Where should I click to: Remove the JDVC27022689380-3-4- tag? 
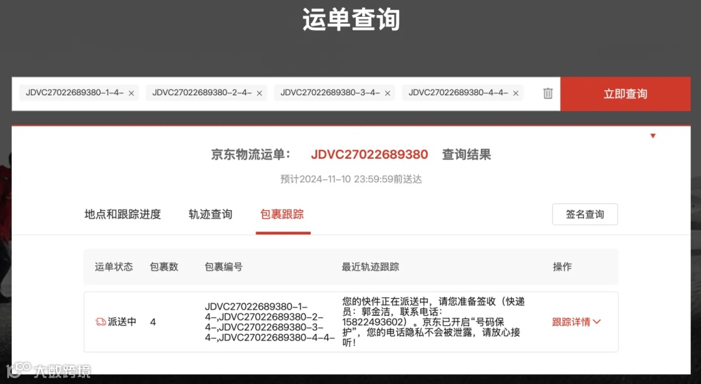(387, 93)
